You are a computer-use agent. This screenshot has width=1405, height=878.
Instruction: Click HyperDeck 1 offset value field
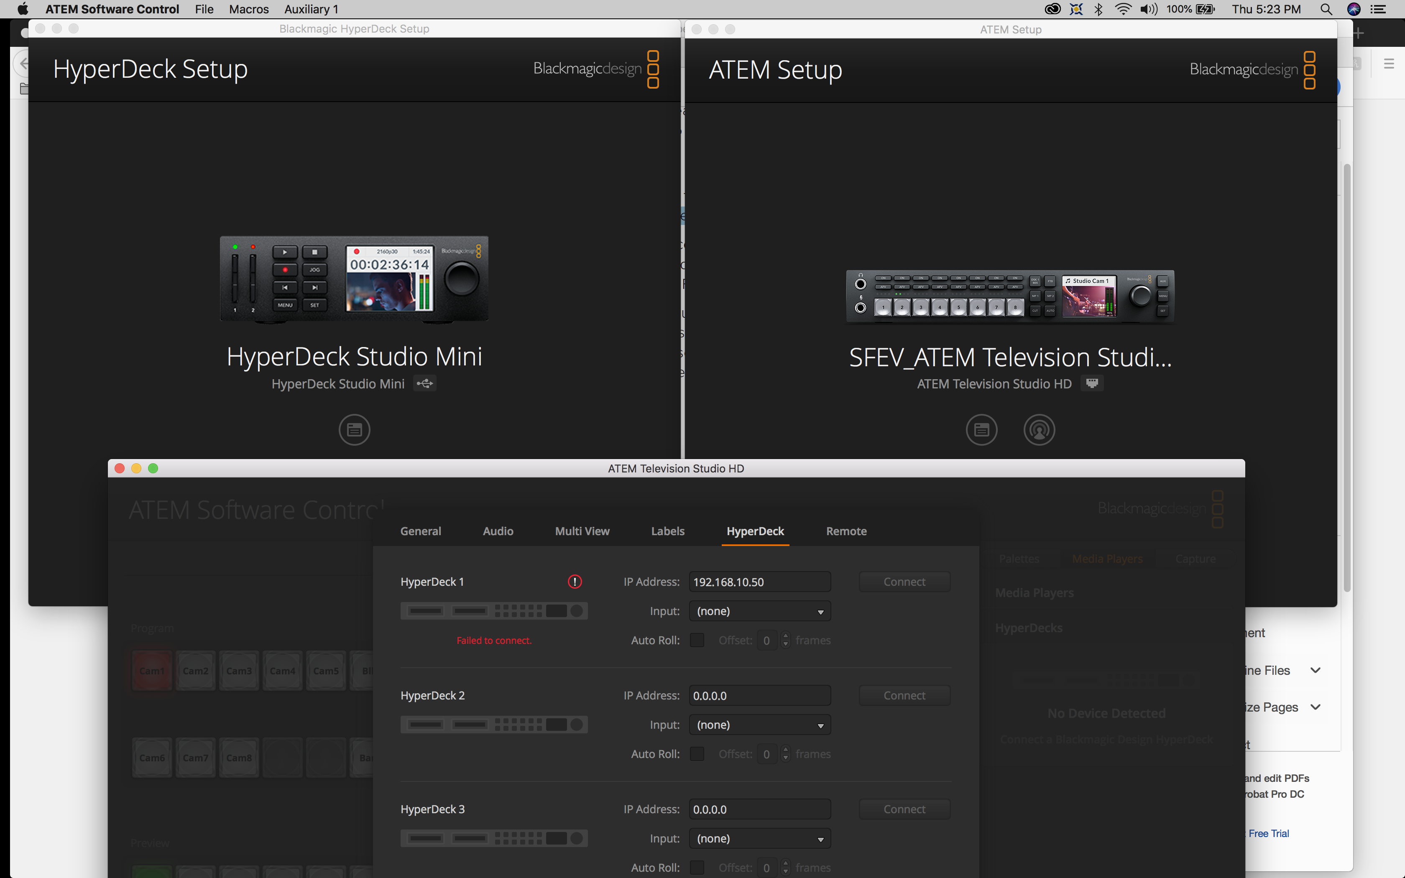pyautogui.click(x=768, y=640)
